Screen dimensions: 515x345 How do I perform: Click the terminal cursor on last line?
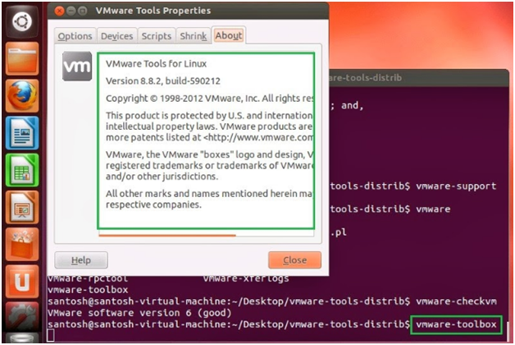click(x=51, y=335)
